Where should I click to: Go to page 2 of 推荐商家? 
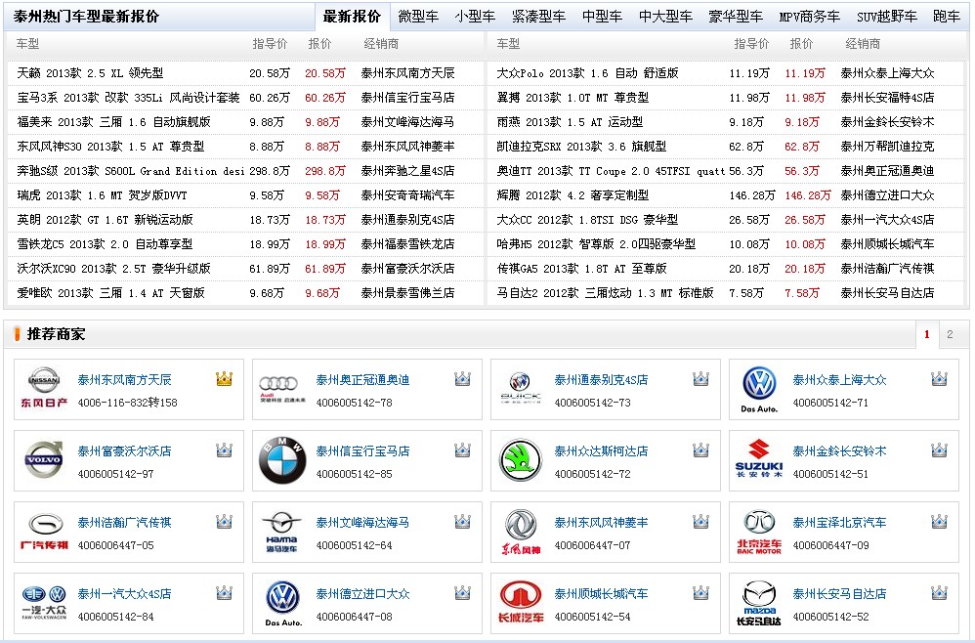pyautogui.click(x=950, y=334)
